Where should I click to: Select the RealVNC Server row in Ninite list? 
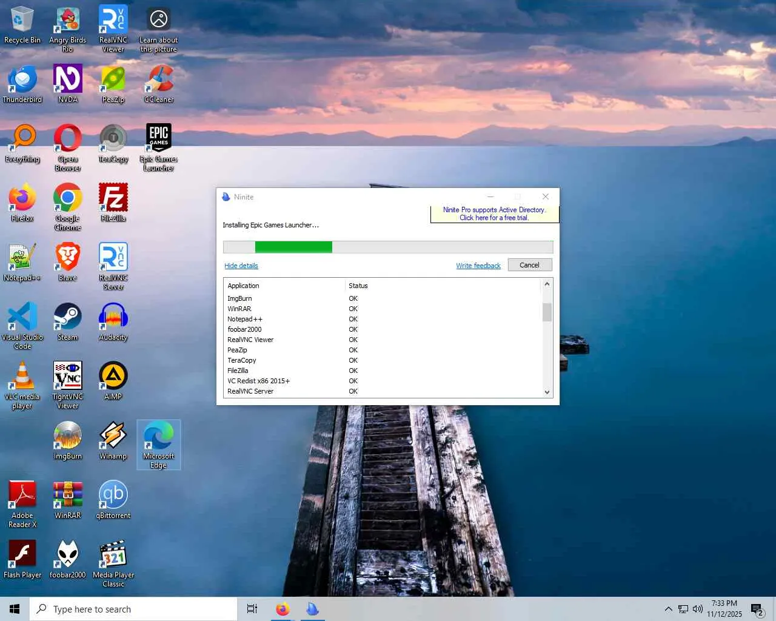pyautogui.click(x=382, y=391)
